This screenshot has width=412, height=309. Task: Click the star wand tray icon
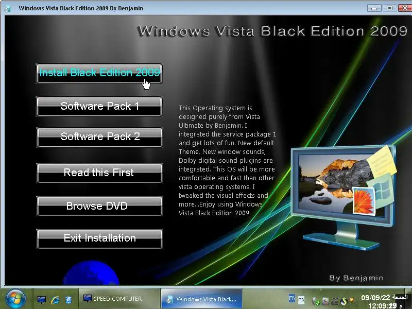[x=353, y=301]
